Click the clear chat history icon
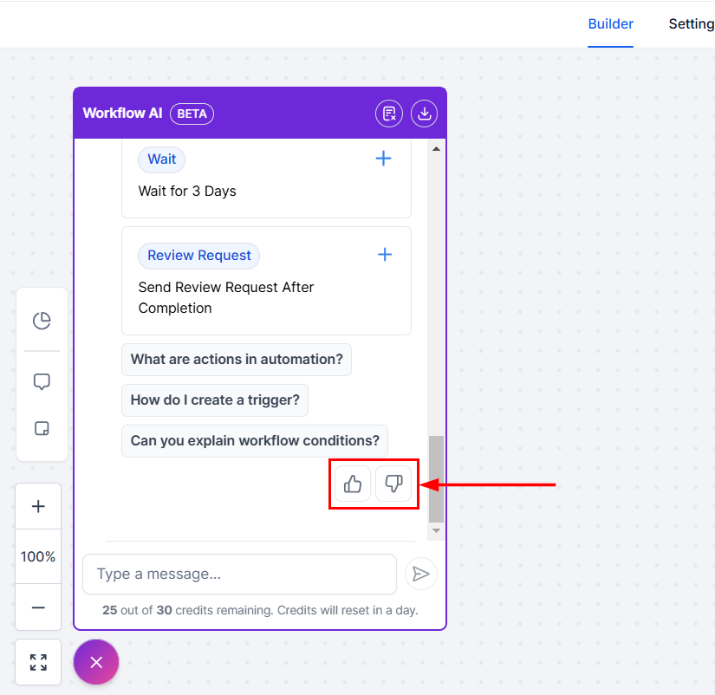The width and height of the screenshot is (715, 695). pyautogui.click(x=389, y=114)
